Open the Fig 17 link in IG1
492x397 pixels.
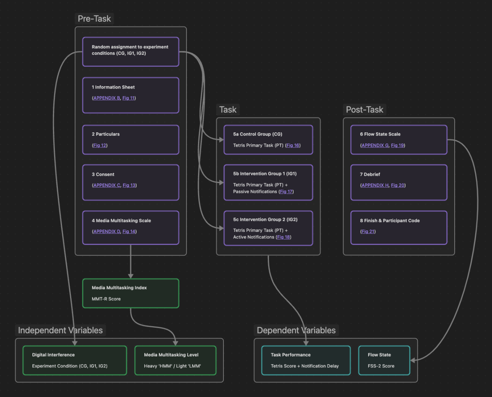[x=286, y=191]
